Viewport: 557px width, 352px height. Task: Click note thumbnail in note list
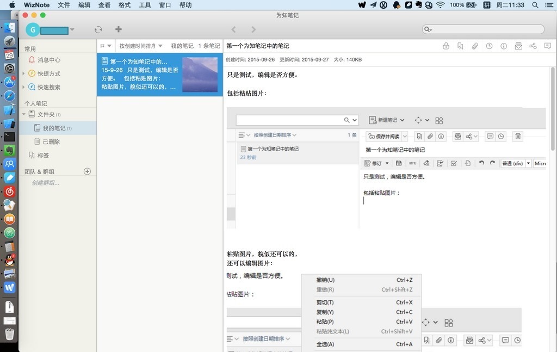tap(200, 75)
